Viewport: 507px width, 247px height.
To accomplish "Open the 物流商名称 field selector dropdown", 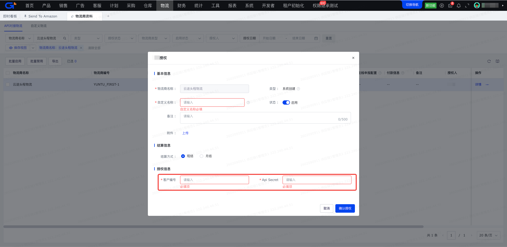I will pos(20,38).
